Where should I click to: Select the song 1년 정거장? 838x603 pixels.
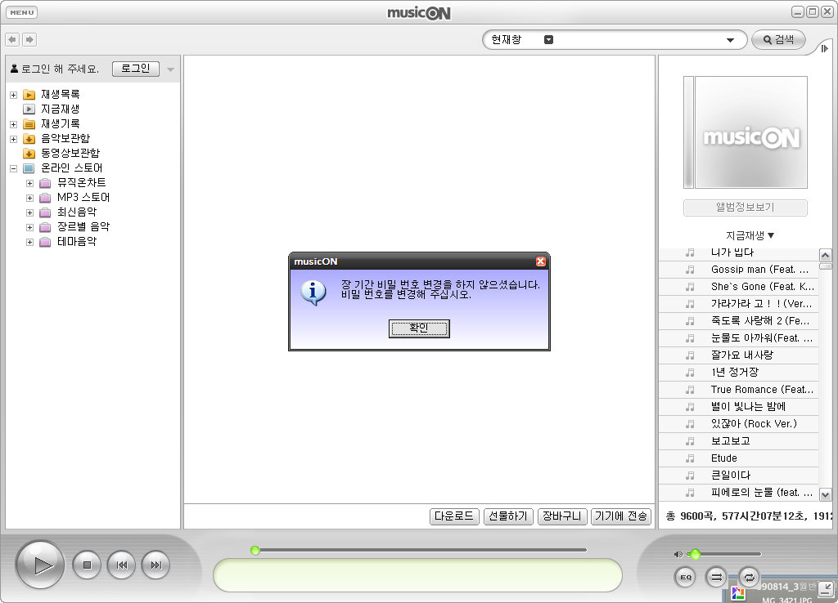(739, 373)
